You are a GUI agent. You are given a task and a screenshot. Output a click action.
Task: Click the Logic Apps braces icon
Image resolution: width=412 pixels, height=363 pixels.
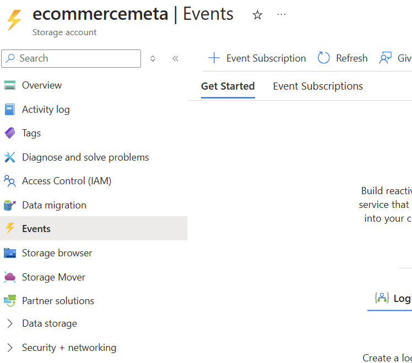click(382, 298)
